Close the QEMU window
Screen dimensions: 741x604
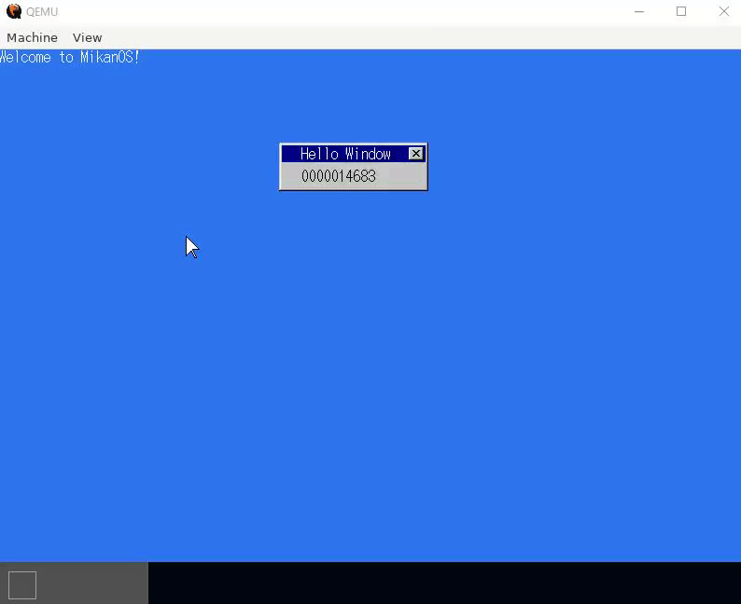point(723,11)
